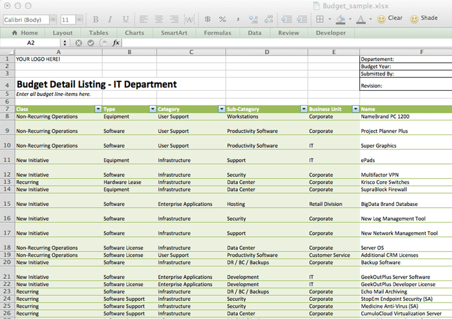Open the Charts ribbon tab
The width and height of the screenshot is (452, 319).
click(x=134, y=33)
